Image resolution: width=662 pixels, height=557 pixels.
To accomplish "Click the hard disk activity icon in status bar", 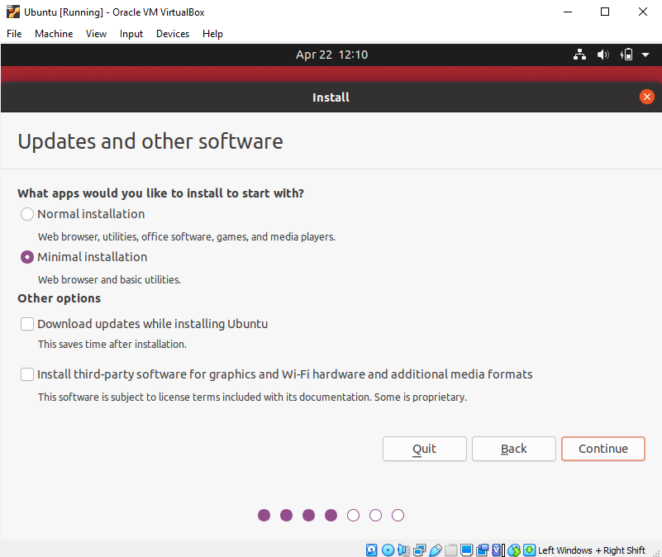I will 372,550.
